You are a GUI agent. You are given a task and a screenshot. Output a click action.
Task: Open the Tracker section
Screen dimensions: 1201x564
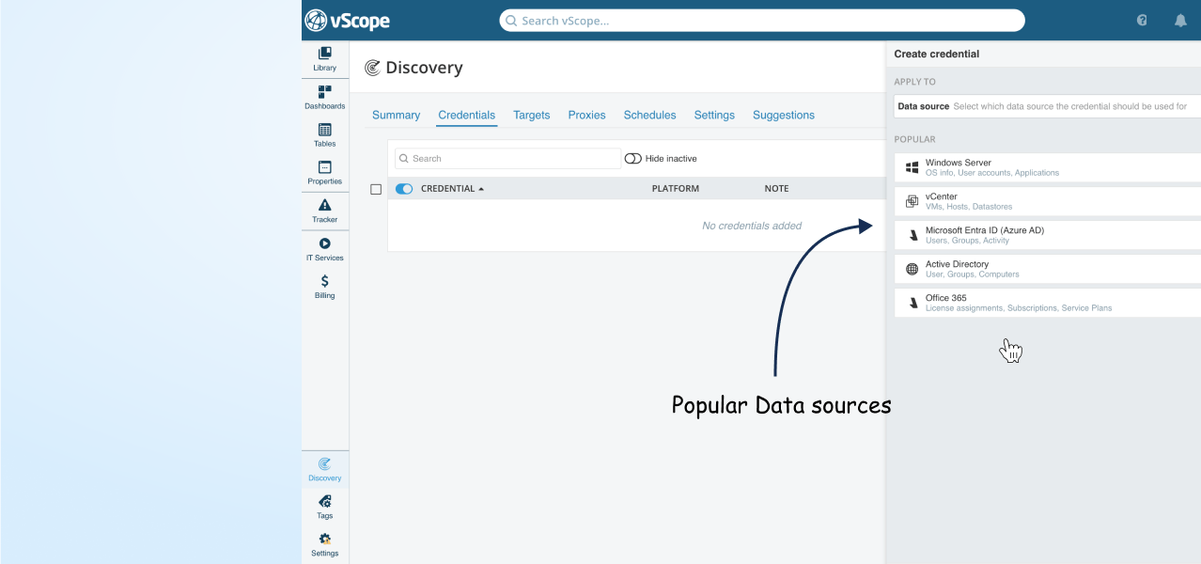(x=325, y=211)
